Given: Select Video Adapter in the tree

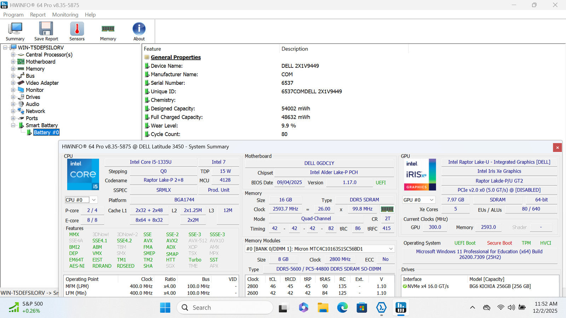Looking at the screenshot, I should (42, 83).
